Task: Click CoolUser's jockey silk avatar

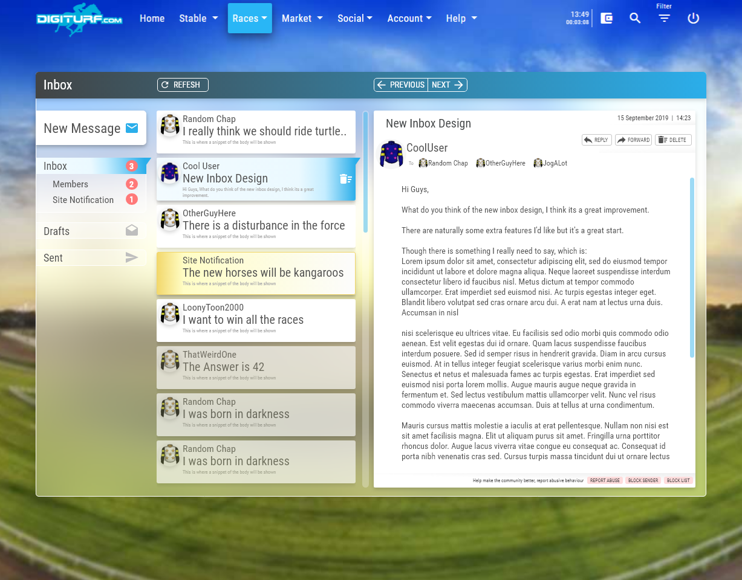Action: pyautogui.click(x=391, y=153)
